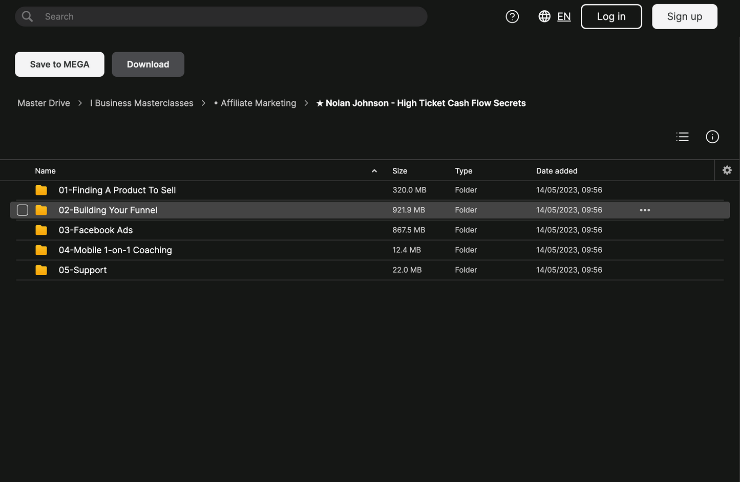Viewport: 740px width, 482px height.
Task: Click the 12.4 MB size value
Action: coord(407,250)
